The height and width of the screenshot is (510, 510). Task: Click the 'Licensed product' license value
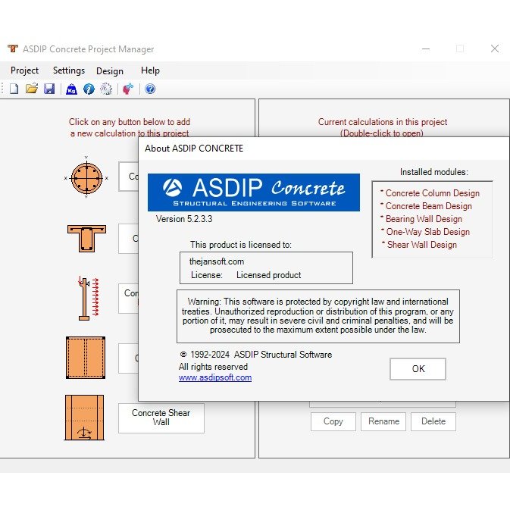coord(268,275)
